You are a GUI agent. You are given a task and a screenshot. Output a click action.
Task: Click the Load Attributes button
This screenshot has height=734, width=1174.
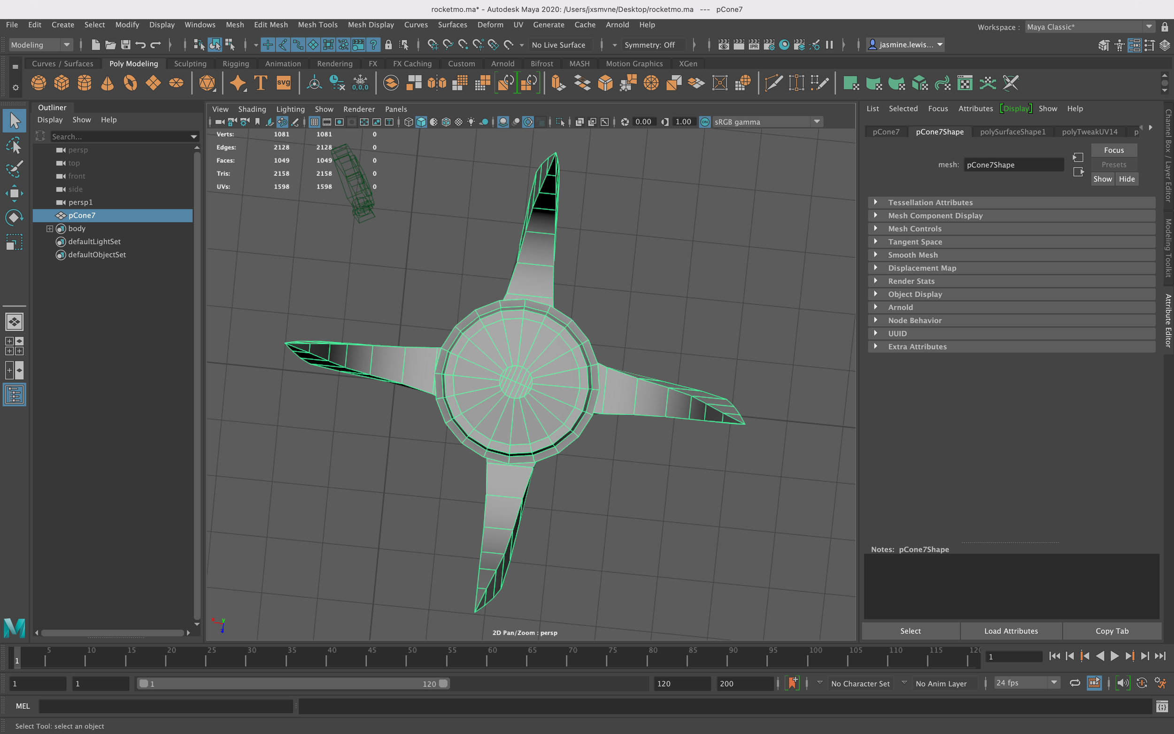click(x=1011, y=631)
